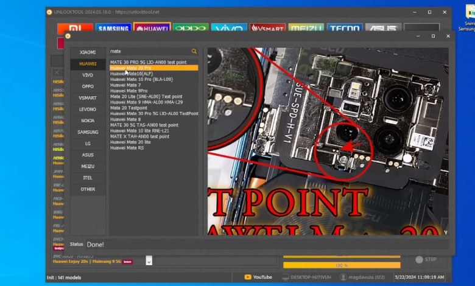The width and height of the screenshot is (475, 286).
Task: Switch to SAMSUNG in the brand sidebar
Action: pos(88,132)
